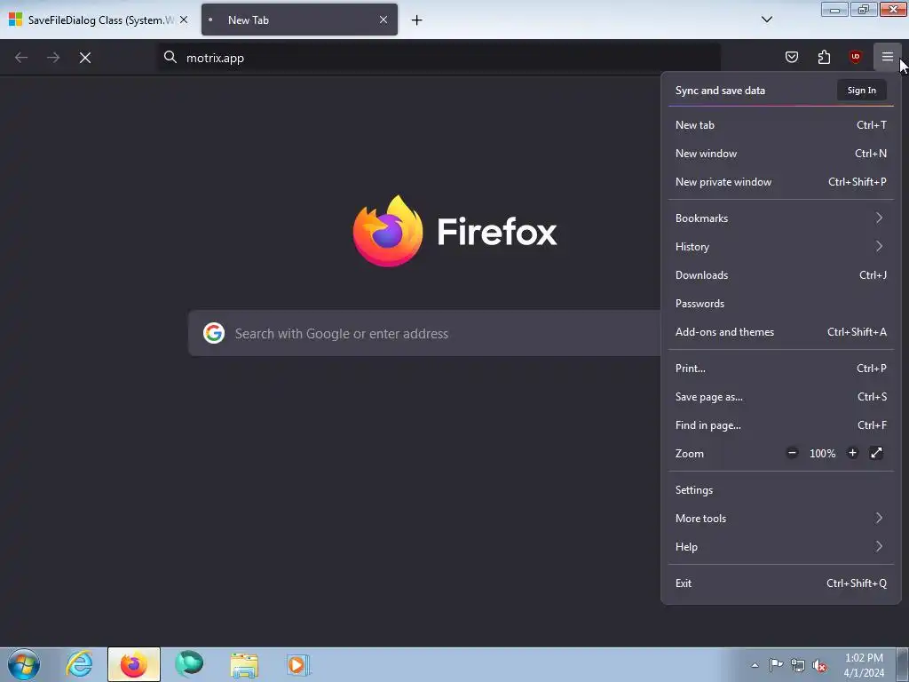Image resolution: width=909 pixels, height=682 pixels.
Task: Expand the Help submenu
Action: pyautogui.click(x=781, y=547)
